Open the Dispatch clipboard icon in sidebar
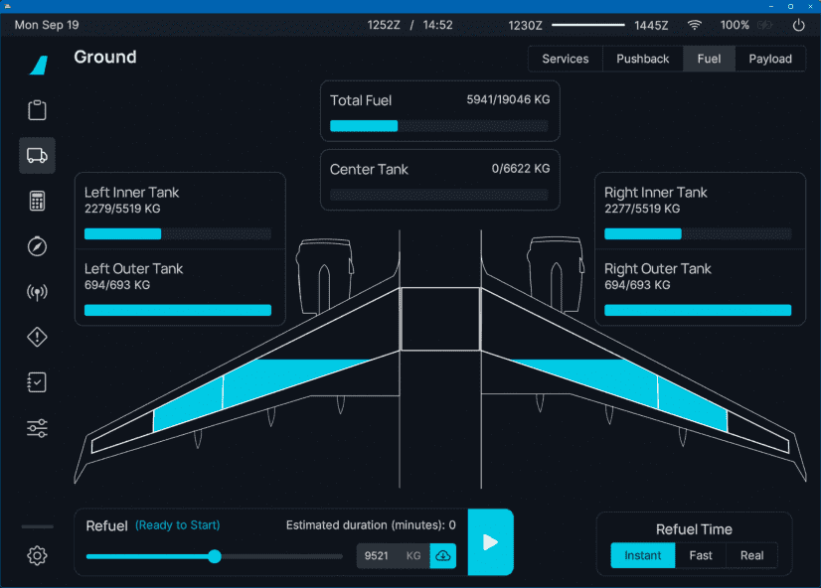The height and width of the screenshot is (588, 821). pyautogui.click(x=37, y=110)
